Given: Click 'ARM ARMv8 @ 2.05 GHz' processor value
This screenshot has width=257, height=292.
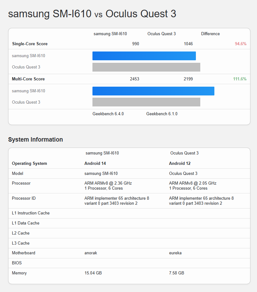Looking at the screenshot, I should [x=193, y=183].
